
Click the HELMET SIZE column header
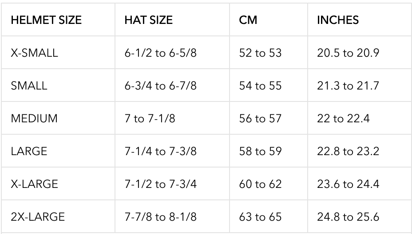coord(58,19)
